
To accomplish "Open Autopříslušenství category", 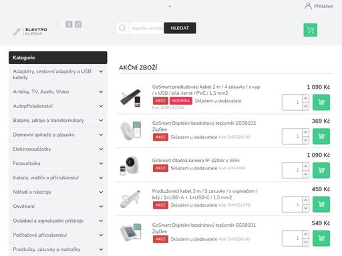I will pos(33,106).
